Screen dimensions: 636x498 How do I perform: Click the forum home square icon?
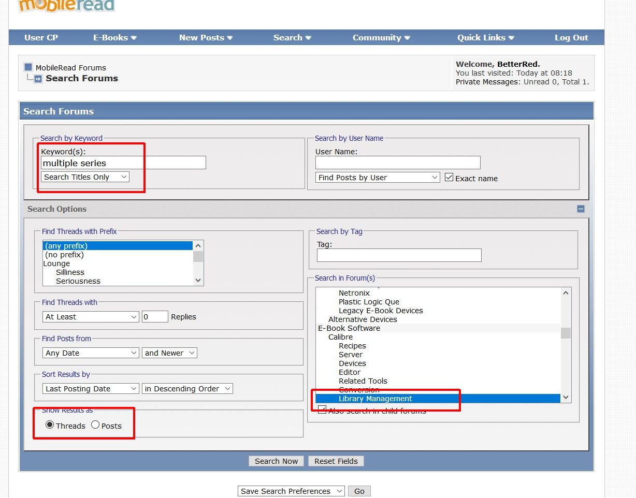[28, 67]
